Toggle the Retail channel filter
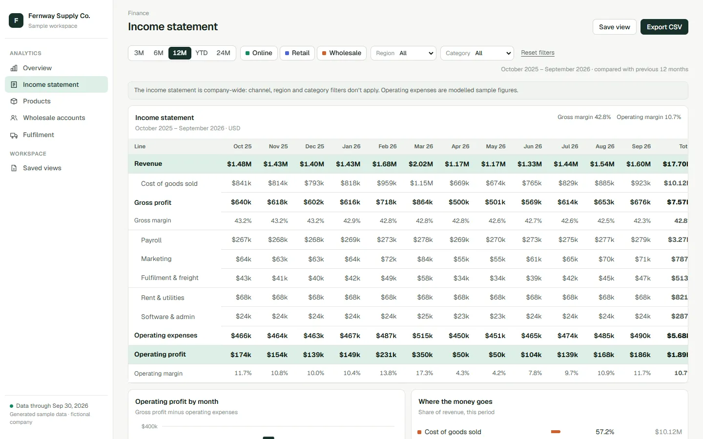703x439 pixels. point(297,53)
